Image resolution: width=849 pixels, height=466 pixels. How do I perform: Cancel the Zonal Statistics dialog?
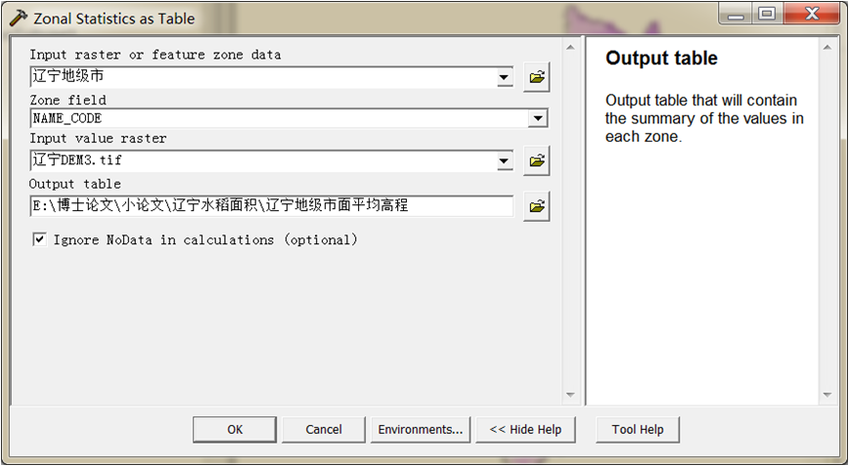click(x=324, y=429)
